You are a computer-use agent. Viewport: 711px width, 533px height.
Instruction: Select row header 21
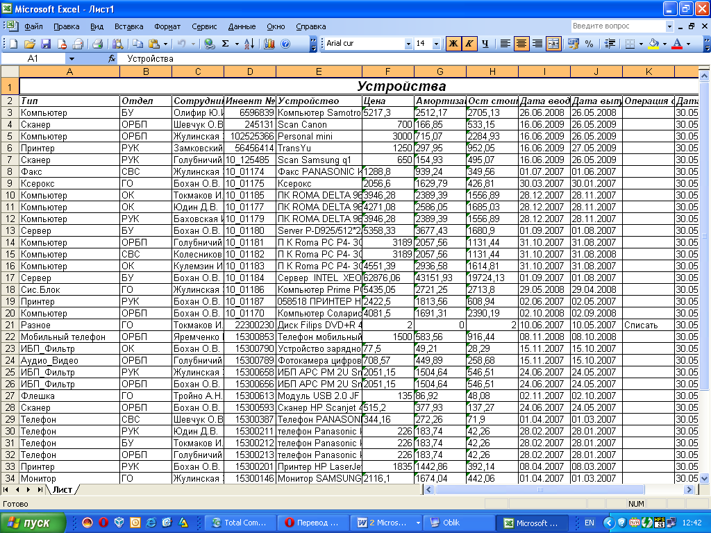10,325
